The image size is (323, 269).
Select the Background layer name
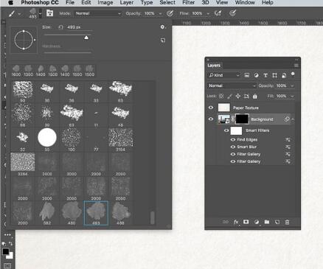point(262,119)
